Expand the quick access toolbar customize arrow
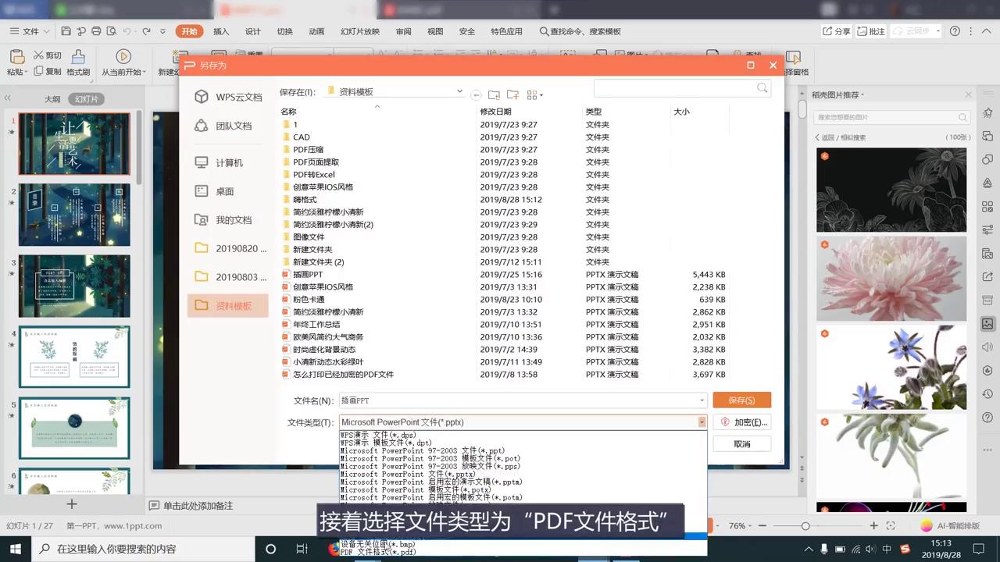Viewport: 1000px width, 562px height. pos(162,31)
